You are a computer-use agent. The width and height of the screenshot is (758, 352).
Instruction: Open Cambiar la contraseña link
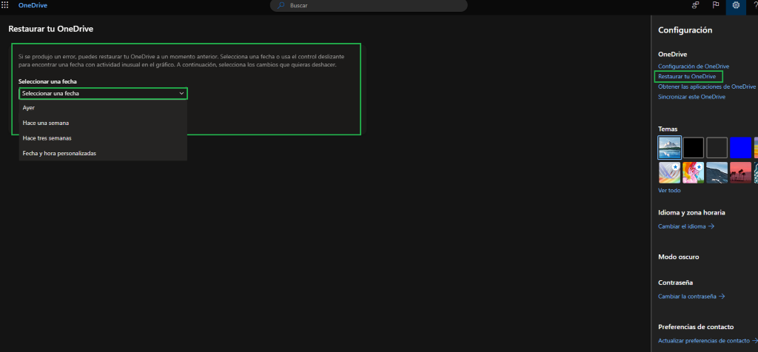click(x=691, y=296)
